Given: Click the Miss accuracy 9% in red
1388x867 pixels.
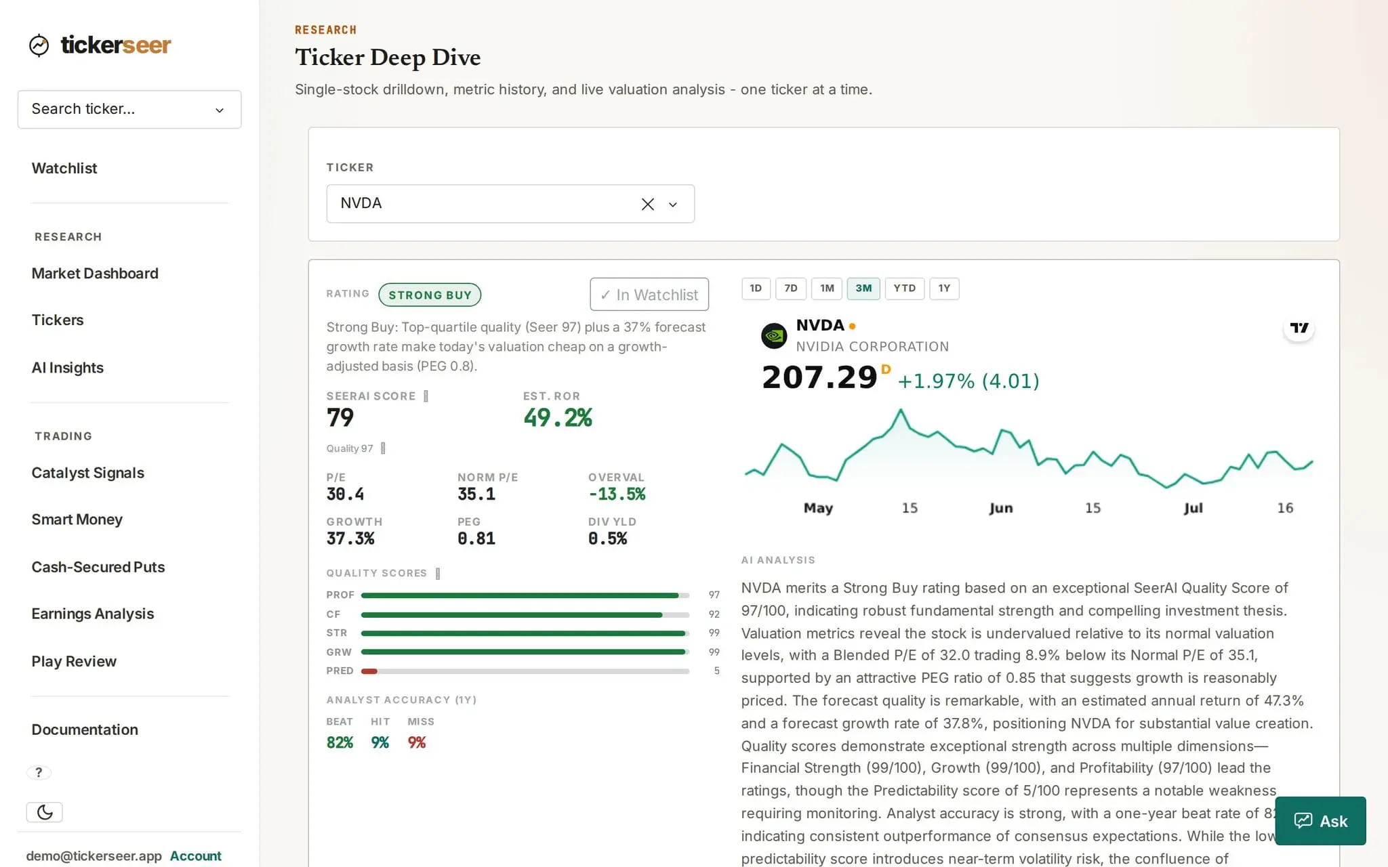Looking at the screenshot, I should [x=417, y=743].
